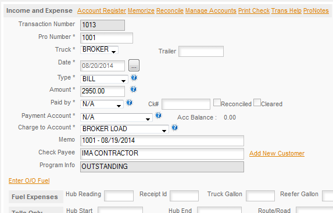Click the help icon beside Payment Account
The height and width of the screenshot is (213, 333).
159,115
